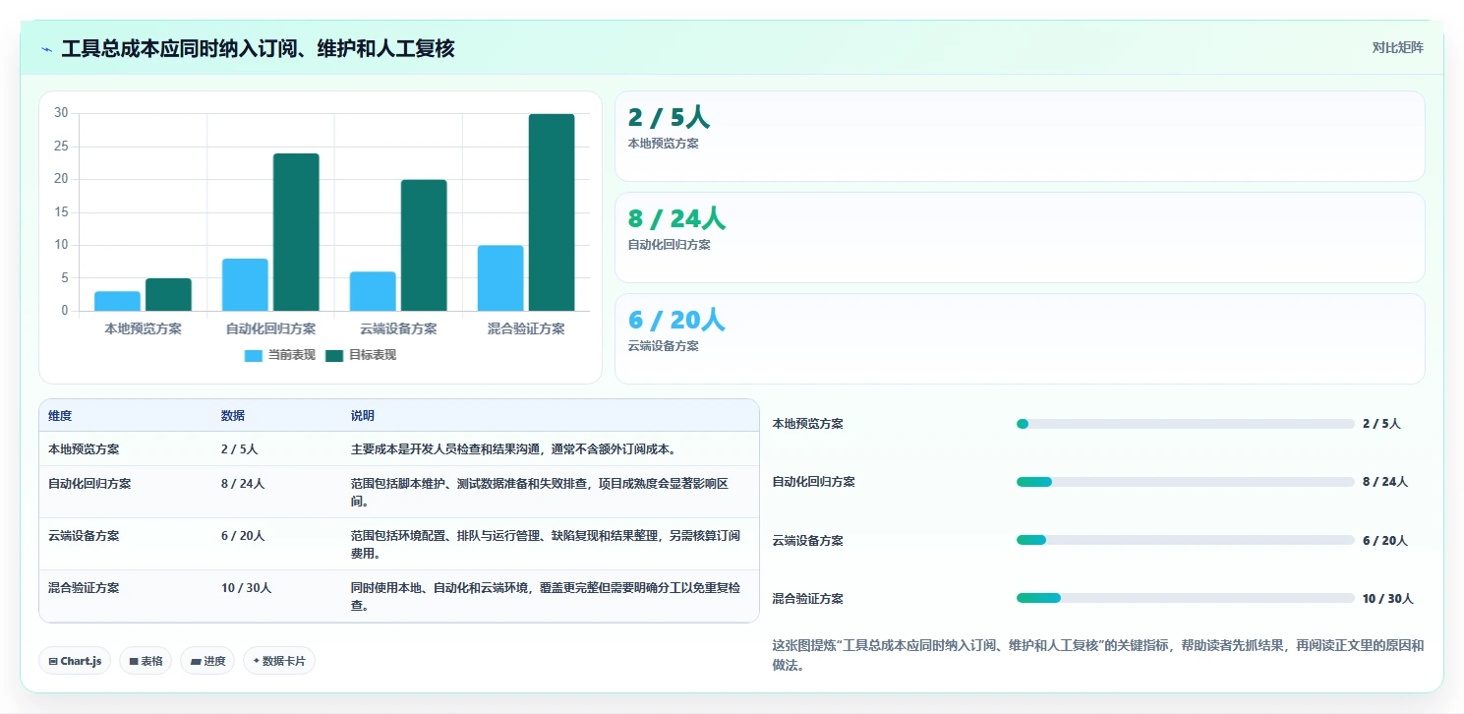Click the summary paragraph starting 这张图提炼

tap(1098, 655)
